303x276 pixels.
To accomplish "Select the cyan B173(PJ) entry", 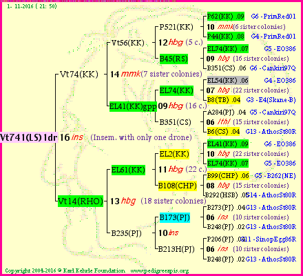I will pos(175,217).
